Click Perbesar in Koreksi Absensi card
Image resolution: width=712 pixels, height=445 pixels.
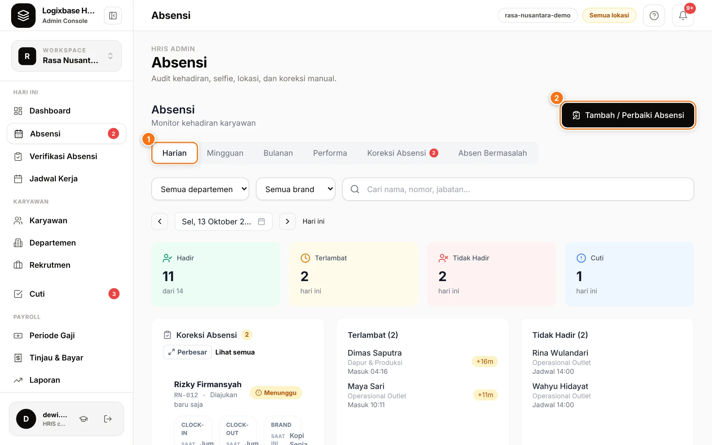point(187,352)
